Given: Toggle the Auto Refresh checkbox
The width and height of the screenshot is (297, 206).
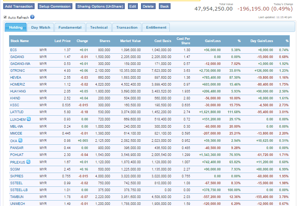Looking at the screenshot, I should coord(5,17).
